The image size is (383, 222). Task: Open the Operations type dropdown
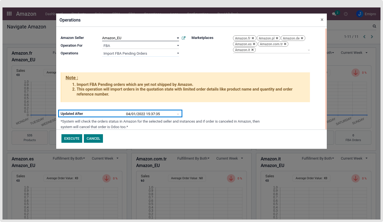pyautogui.click(x=178, y=53)
